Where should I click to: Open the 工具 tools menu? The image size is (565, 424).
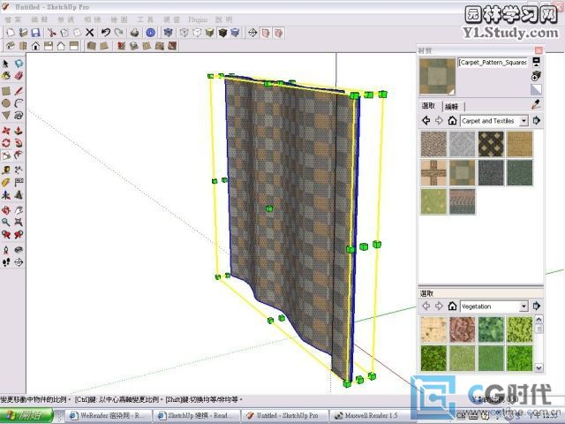145,19
